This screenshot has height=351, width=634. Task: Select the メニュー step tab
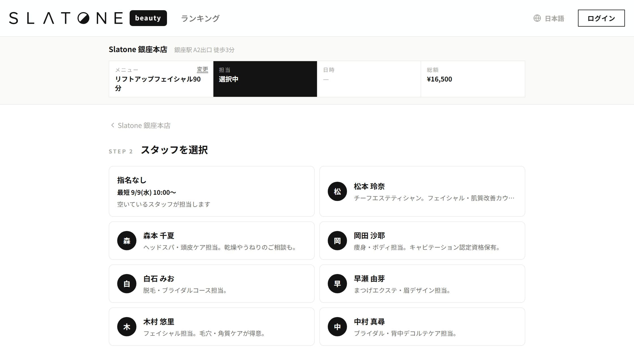tap(161, 79)
